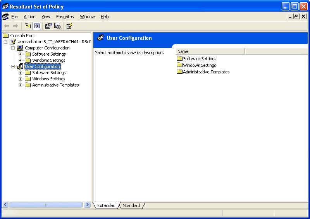Select Administrative Templates in the tree
Image resolution: width=310 pixels, height=219 pixels.
pos(55,85)
